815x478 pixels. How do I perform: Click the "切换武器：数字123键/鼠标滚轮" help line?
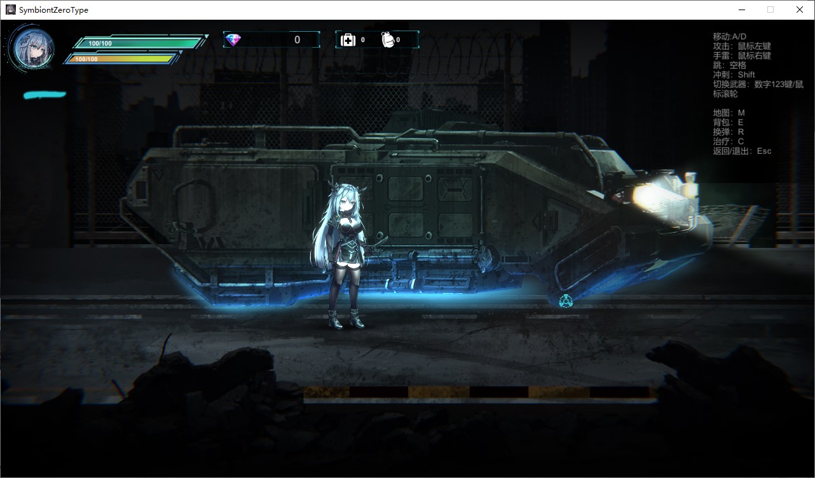(758, 89)
